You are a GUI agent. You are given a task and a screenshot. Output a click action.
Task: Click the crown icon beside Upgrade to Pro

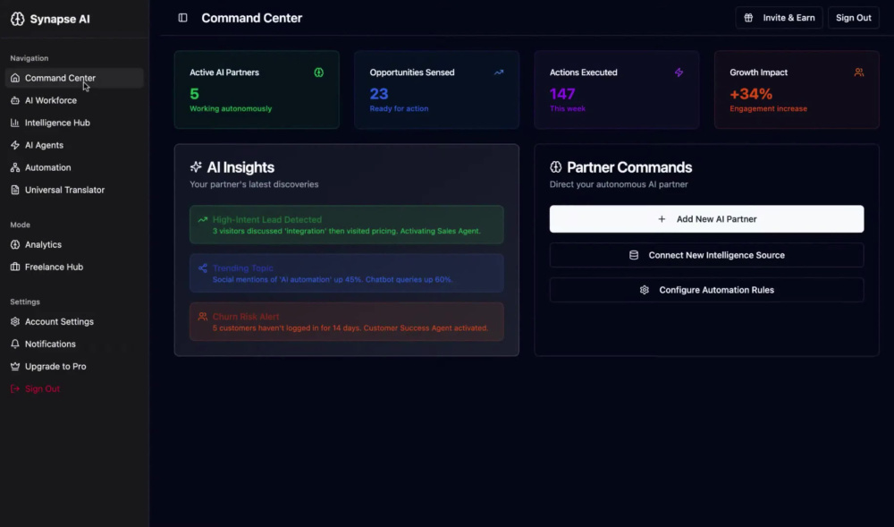15,366
